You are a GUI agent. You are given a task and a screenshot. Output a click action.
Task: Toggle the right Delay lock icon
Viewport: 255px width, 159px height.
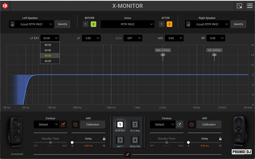tap(220, 139)
